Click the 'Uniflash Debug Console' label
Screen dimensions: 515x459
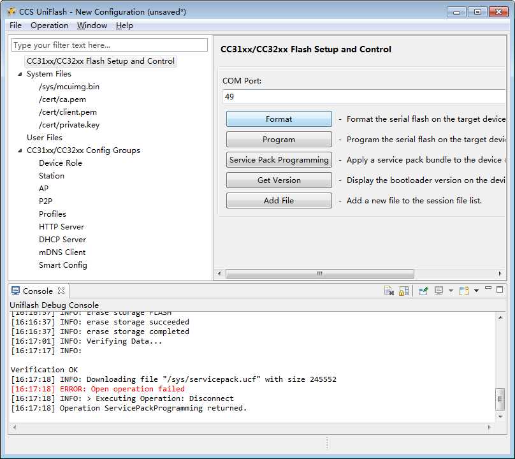click(54, 305)
